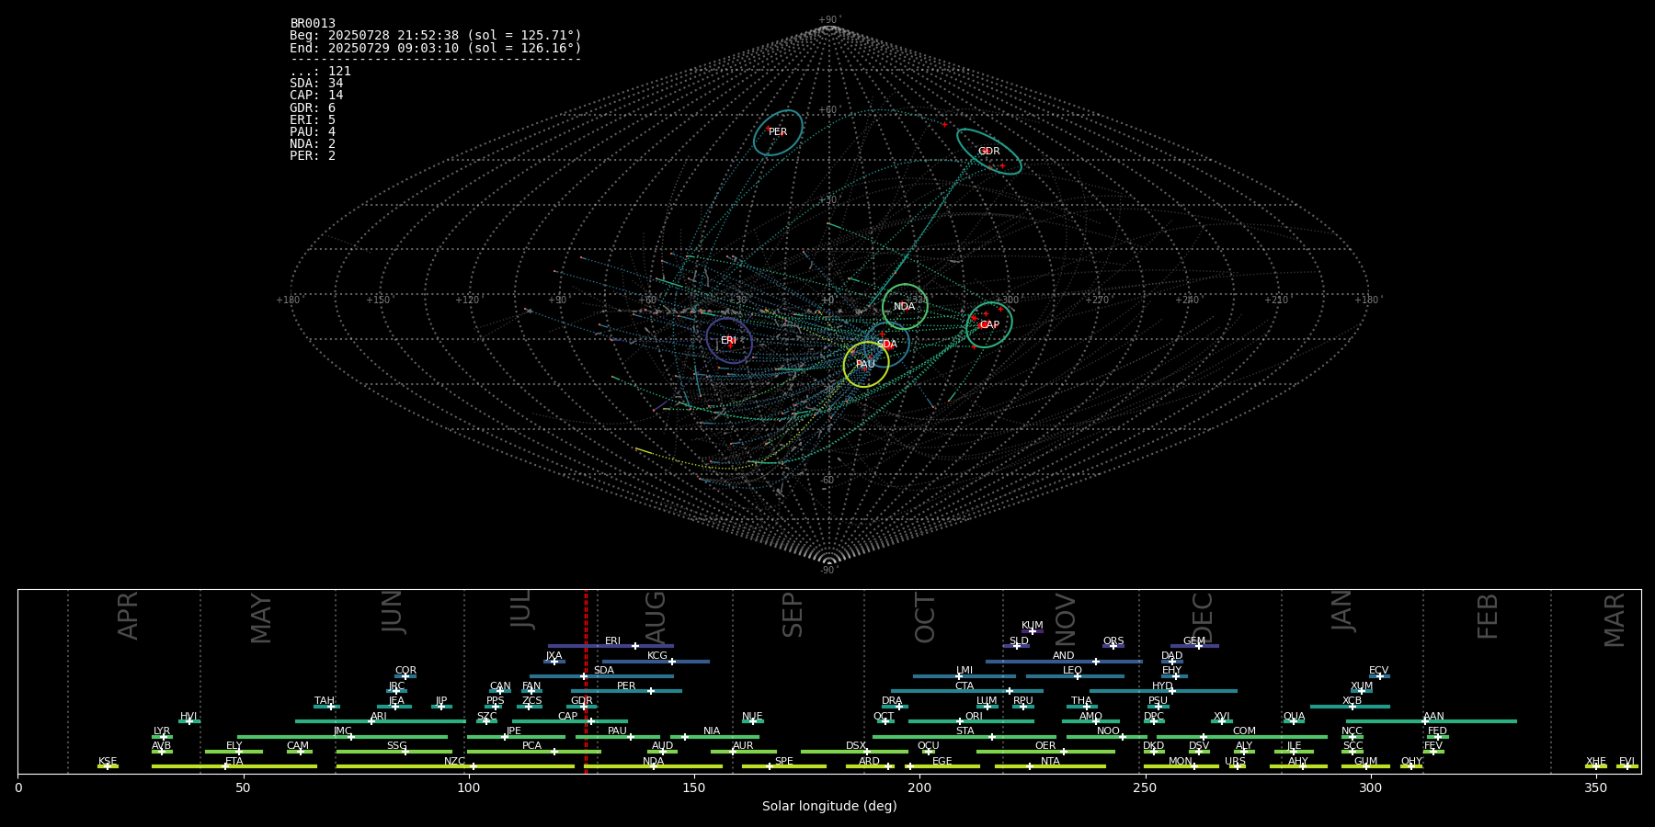The width and height of the screenshot is (1655, 827).
Task: Click the SDA radiant label on the sky map
Action: click(886, 345)
